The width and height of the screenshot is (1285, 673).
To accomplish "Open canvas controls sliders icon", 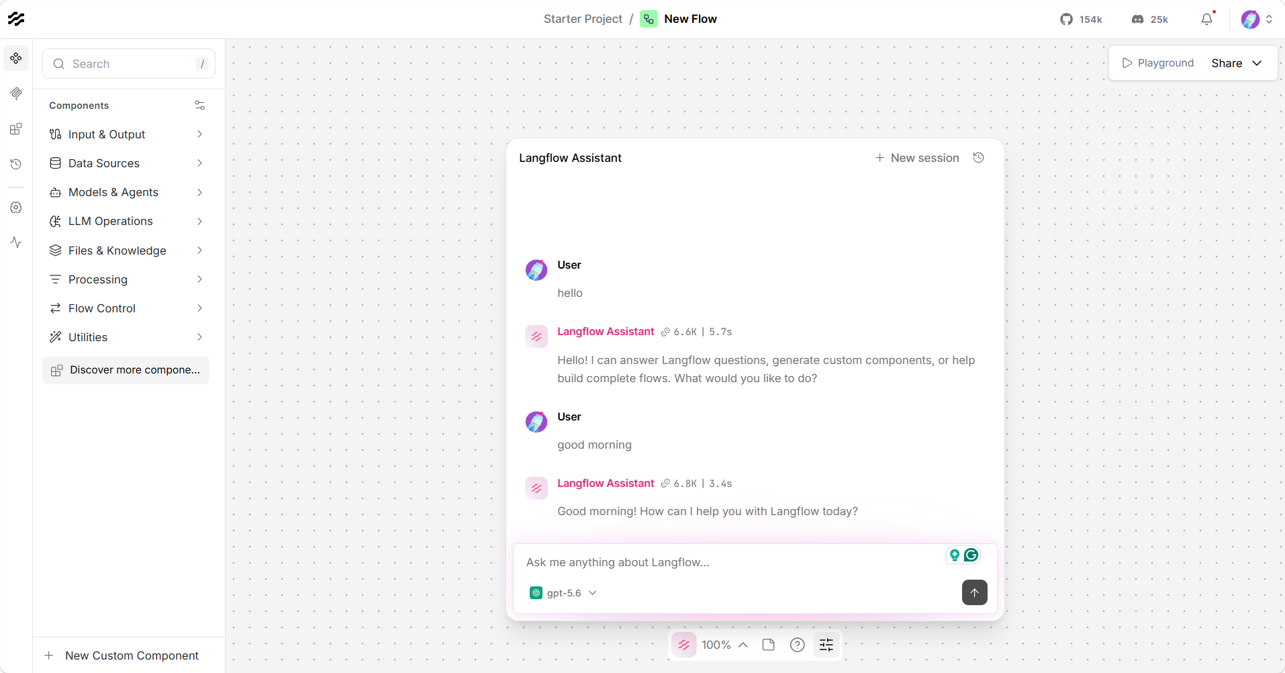I will tap(826, 645).
